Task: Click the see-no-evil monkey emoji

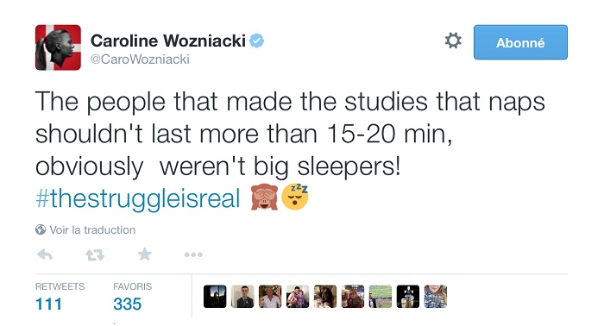Action: click(264, 197)
